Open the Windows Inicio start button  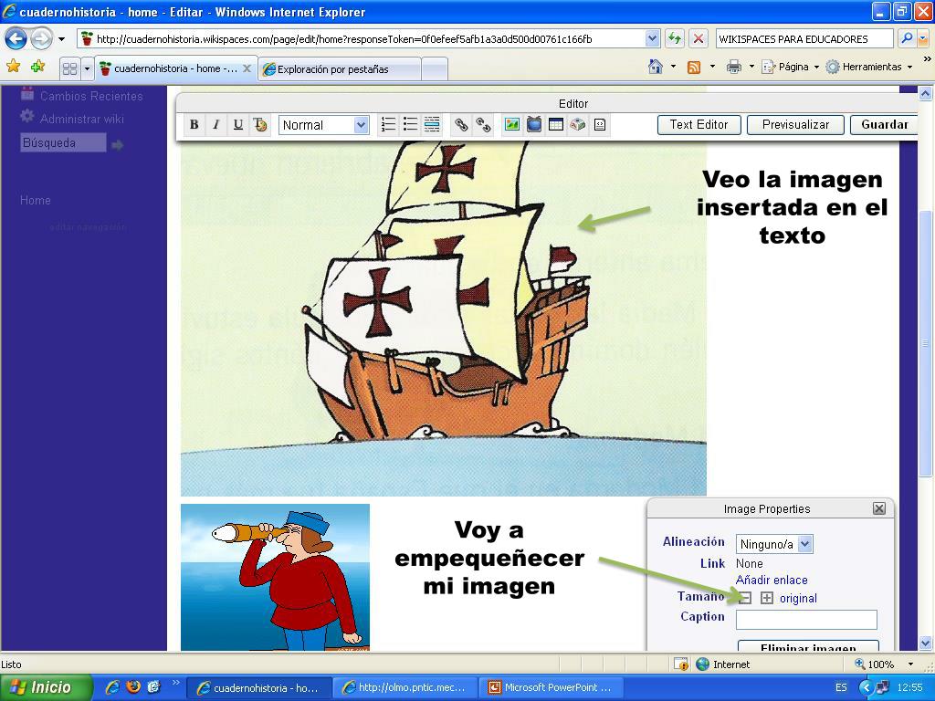(46, 687)
